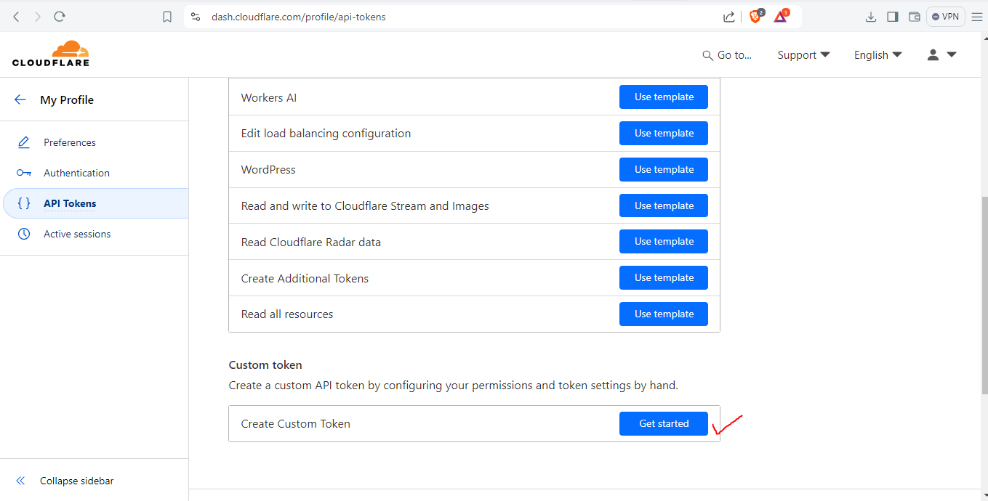Click the WordPress row text
The height and width of the screenshot is (501, 988).
[268, 170]
